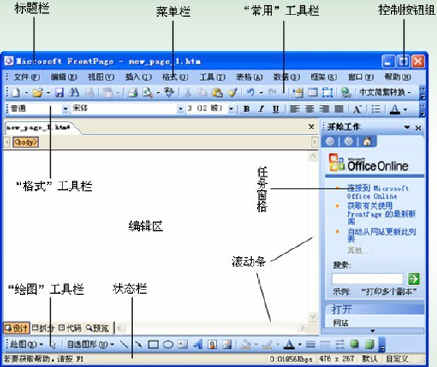This screenshot has height=367, width=437.
Task: Click the Insert Clip Art icon
Action: 212,344
